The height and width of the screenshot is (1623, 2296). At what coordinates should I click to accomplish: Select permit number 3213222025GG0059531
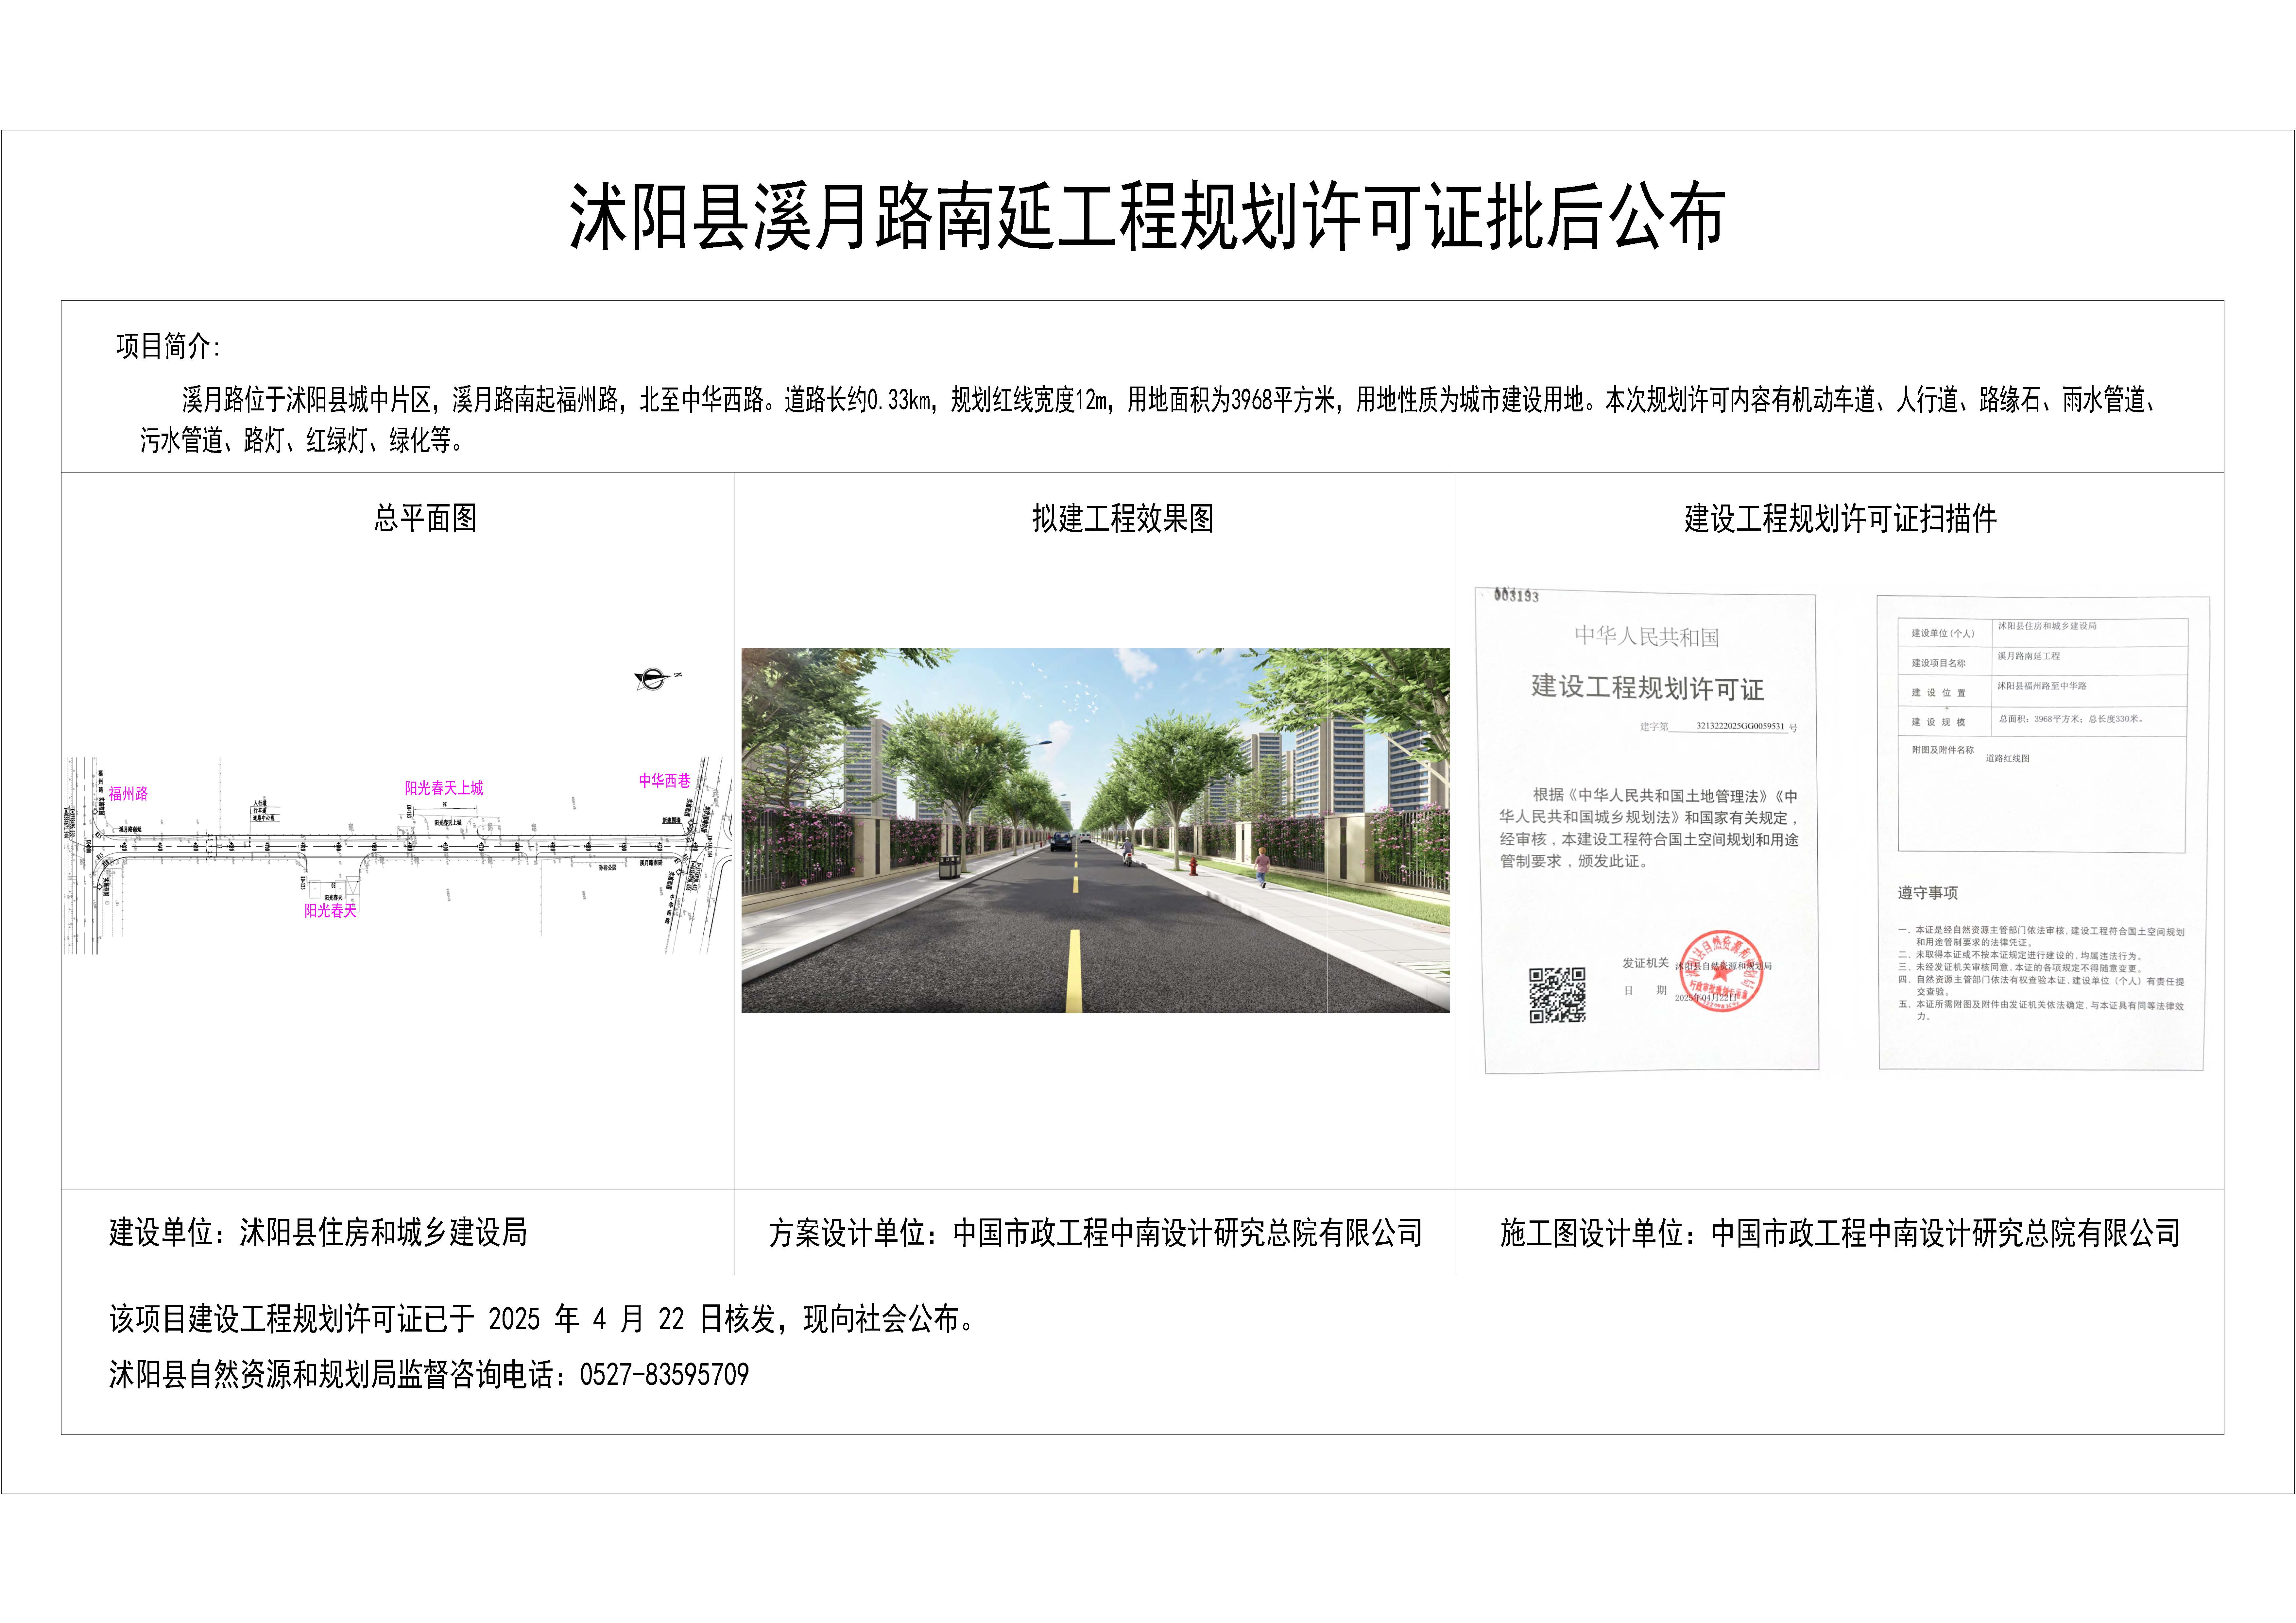1740,727
